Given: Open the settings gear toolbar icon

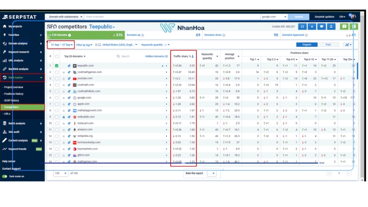Looking at the screenshot, I should 312,27.
